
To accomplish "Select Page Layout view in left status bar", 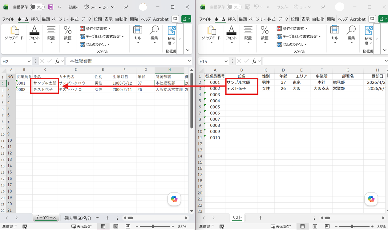I will click(x=116, y=227).
